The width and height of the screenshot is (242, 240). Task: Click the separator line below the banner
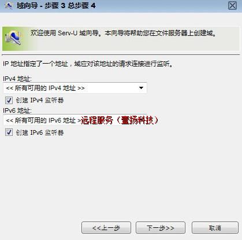121,55
